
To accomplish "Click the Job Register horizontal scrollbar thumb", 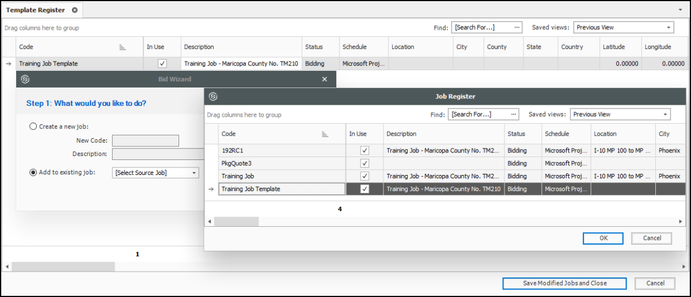I will 236,222.
